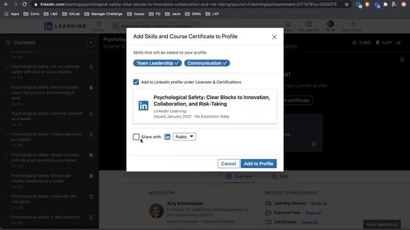
Task: Bookmark 'Create openness as a leader' lesson
Action: (x=91, y=135)
